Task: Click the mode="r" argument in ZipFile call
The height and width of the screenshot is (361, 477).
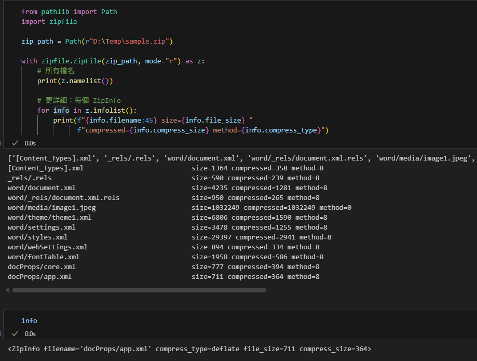Action: click(x=162, y=61)
